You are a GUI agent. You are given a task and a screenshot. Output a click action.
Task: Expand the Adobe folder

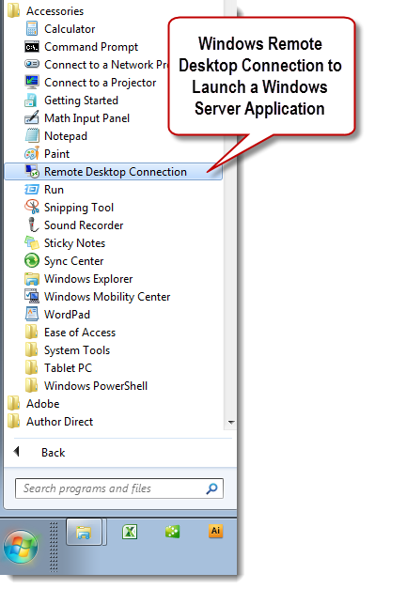(14, 403)
